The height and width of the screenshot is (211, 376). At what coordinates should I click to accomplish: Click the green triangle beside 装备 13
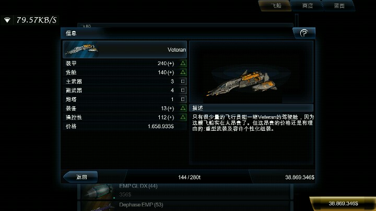[183, 108]
